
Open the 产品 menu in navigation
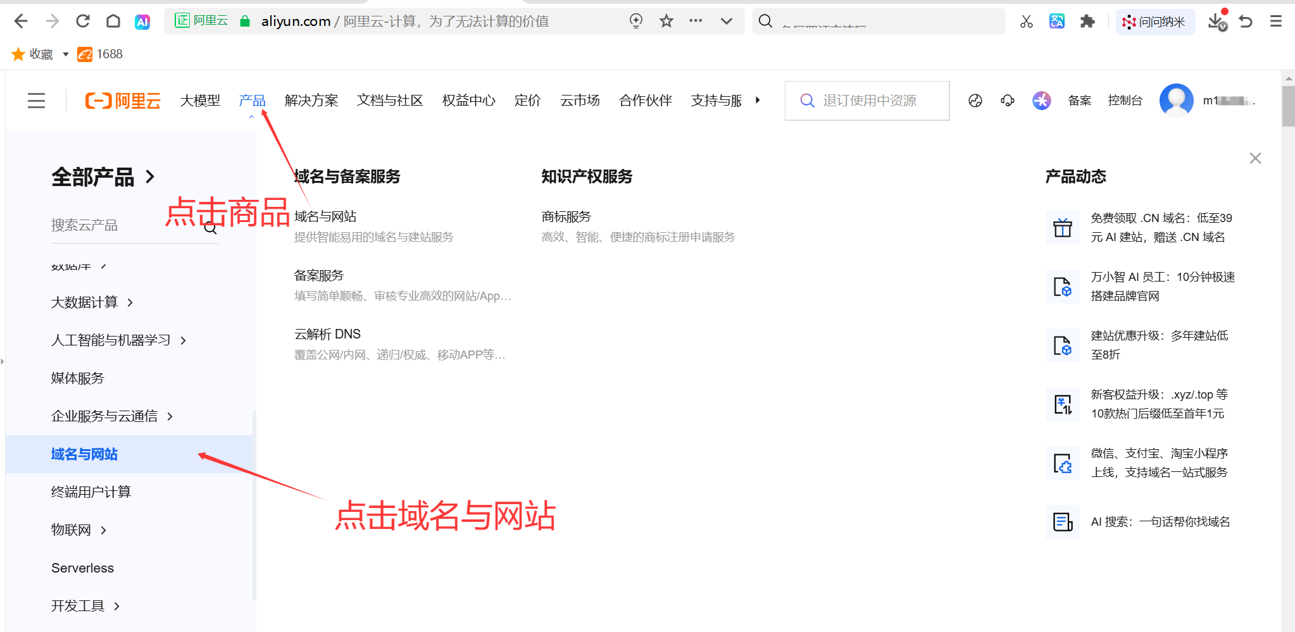pyautogui.click(x=252, y=101)
